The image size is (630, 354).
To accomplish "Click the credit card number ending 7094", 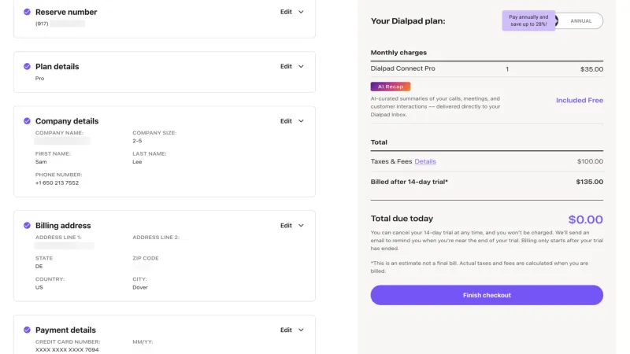I will 67,350.
